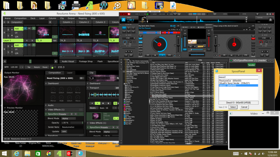Click the Resolume crossfader handle
This screenshot has width=280, height=157.
(30, 61)
